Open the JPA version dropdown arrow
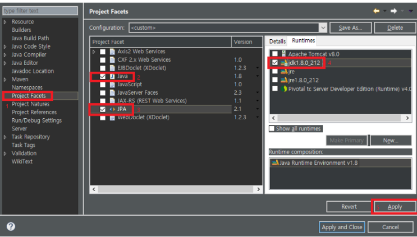This screenshot has height=237, width=417. point(257,109)
